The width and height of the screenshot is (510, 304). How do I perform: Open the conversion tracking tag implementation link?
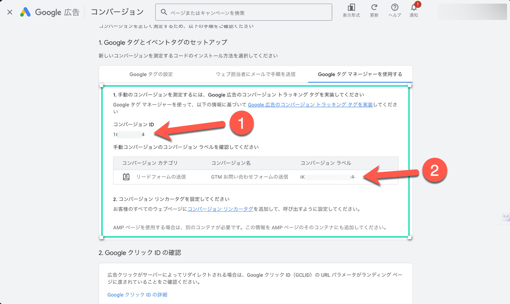click(x=310, y=105)
